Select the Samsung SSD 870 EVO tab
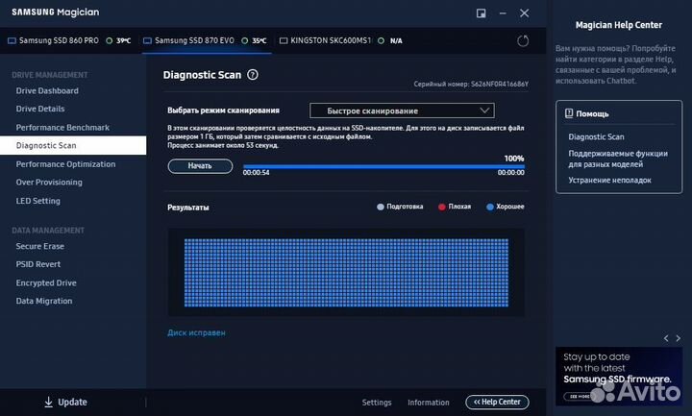 [207, 40]
